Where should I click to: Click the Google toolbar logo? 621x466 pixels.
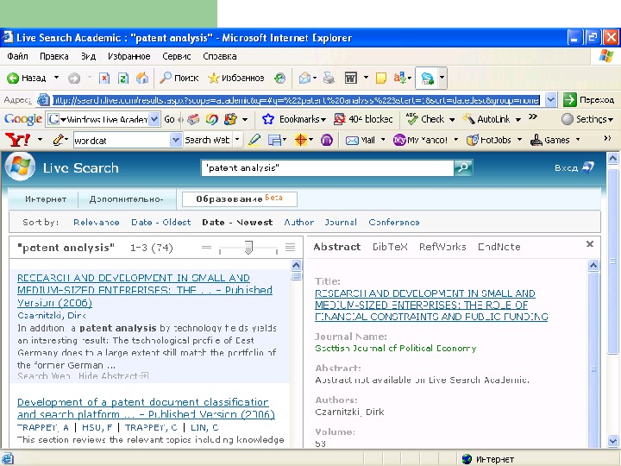coord(23,119)
